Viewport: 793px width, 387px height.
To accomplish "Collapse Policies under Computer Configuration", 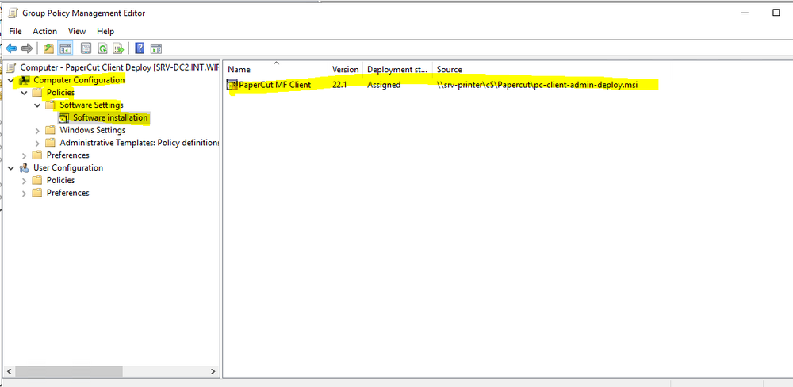I will (x=24, y=93).
